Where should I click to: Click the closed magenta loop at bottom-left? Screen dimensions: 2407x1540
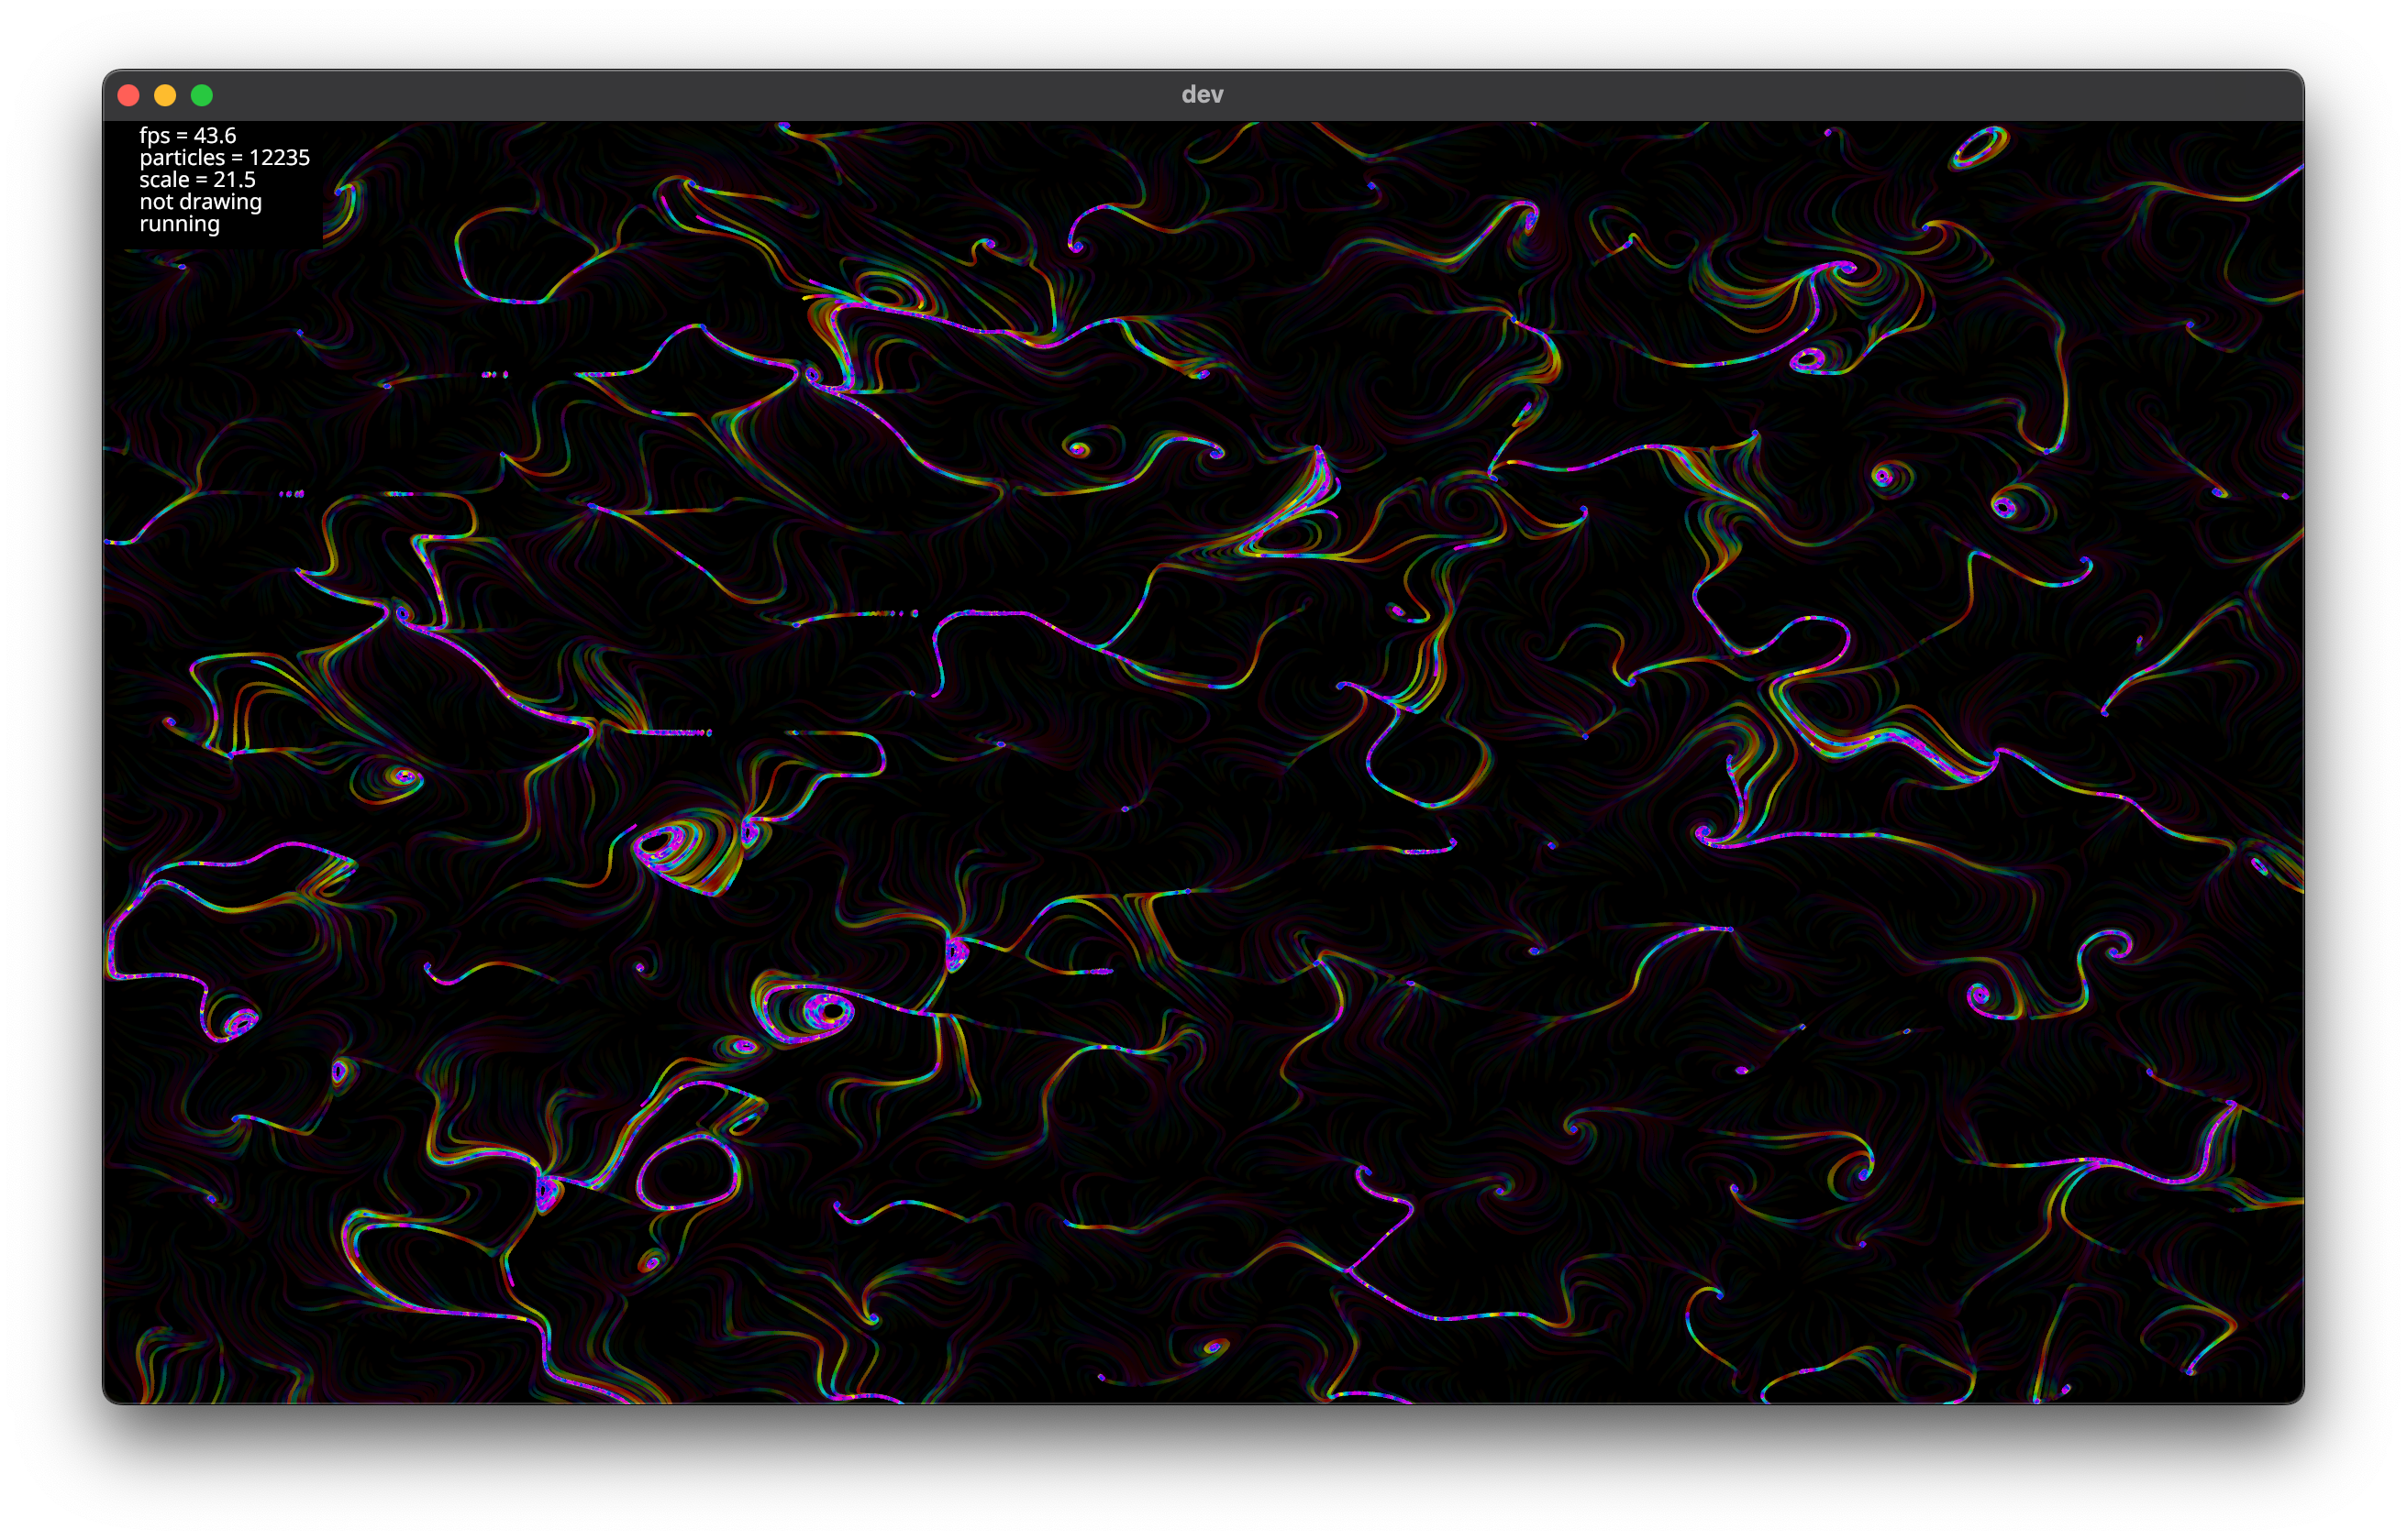click(688, 1172)
